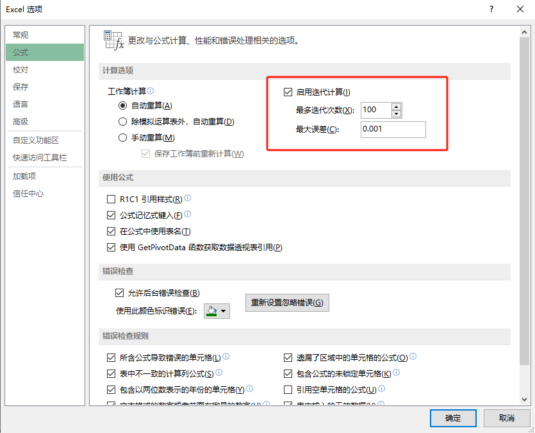Click the scrollbar down arrow
The height and width of the screenshot is (433, 535).
click(x=524, y=399)
